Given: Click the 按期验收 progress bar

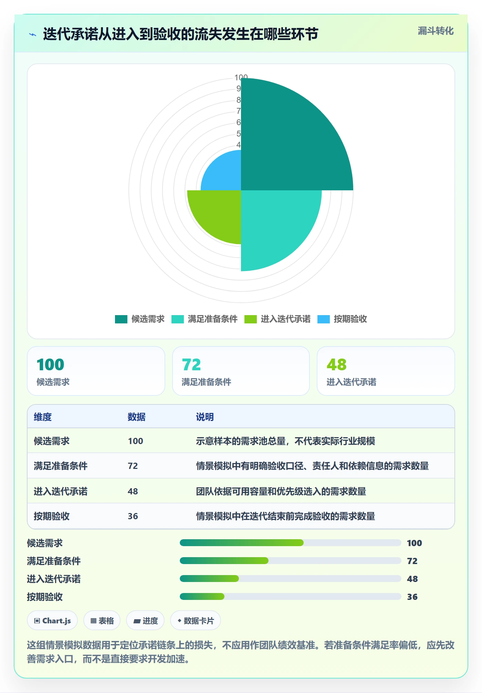Looking at the screenshot, I should pyautogui.click(x=290, y=596).
